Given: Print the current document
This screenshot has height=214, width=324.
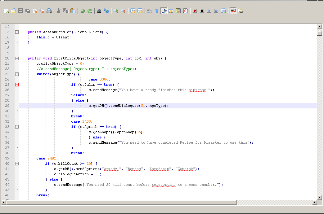Looking at the screenshot, I should click(x=49, y=11).
